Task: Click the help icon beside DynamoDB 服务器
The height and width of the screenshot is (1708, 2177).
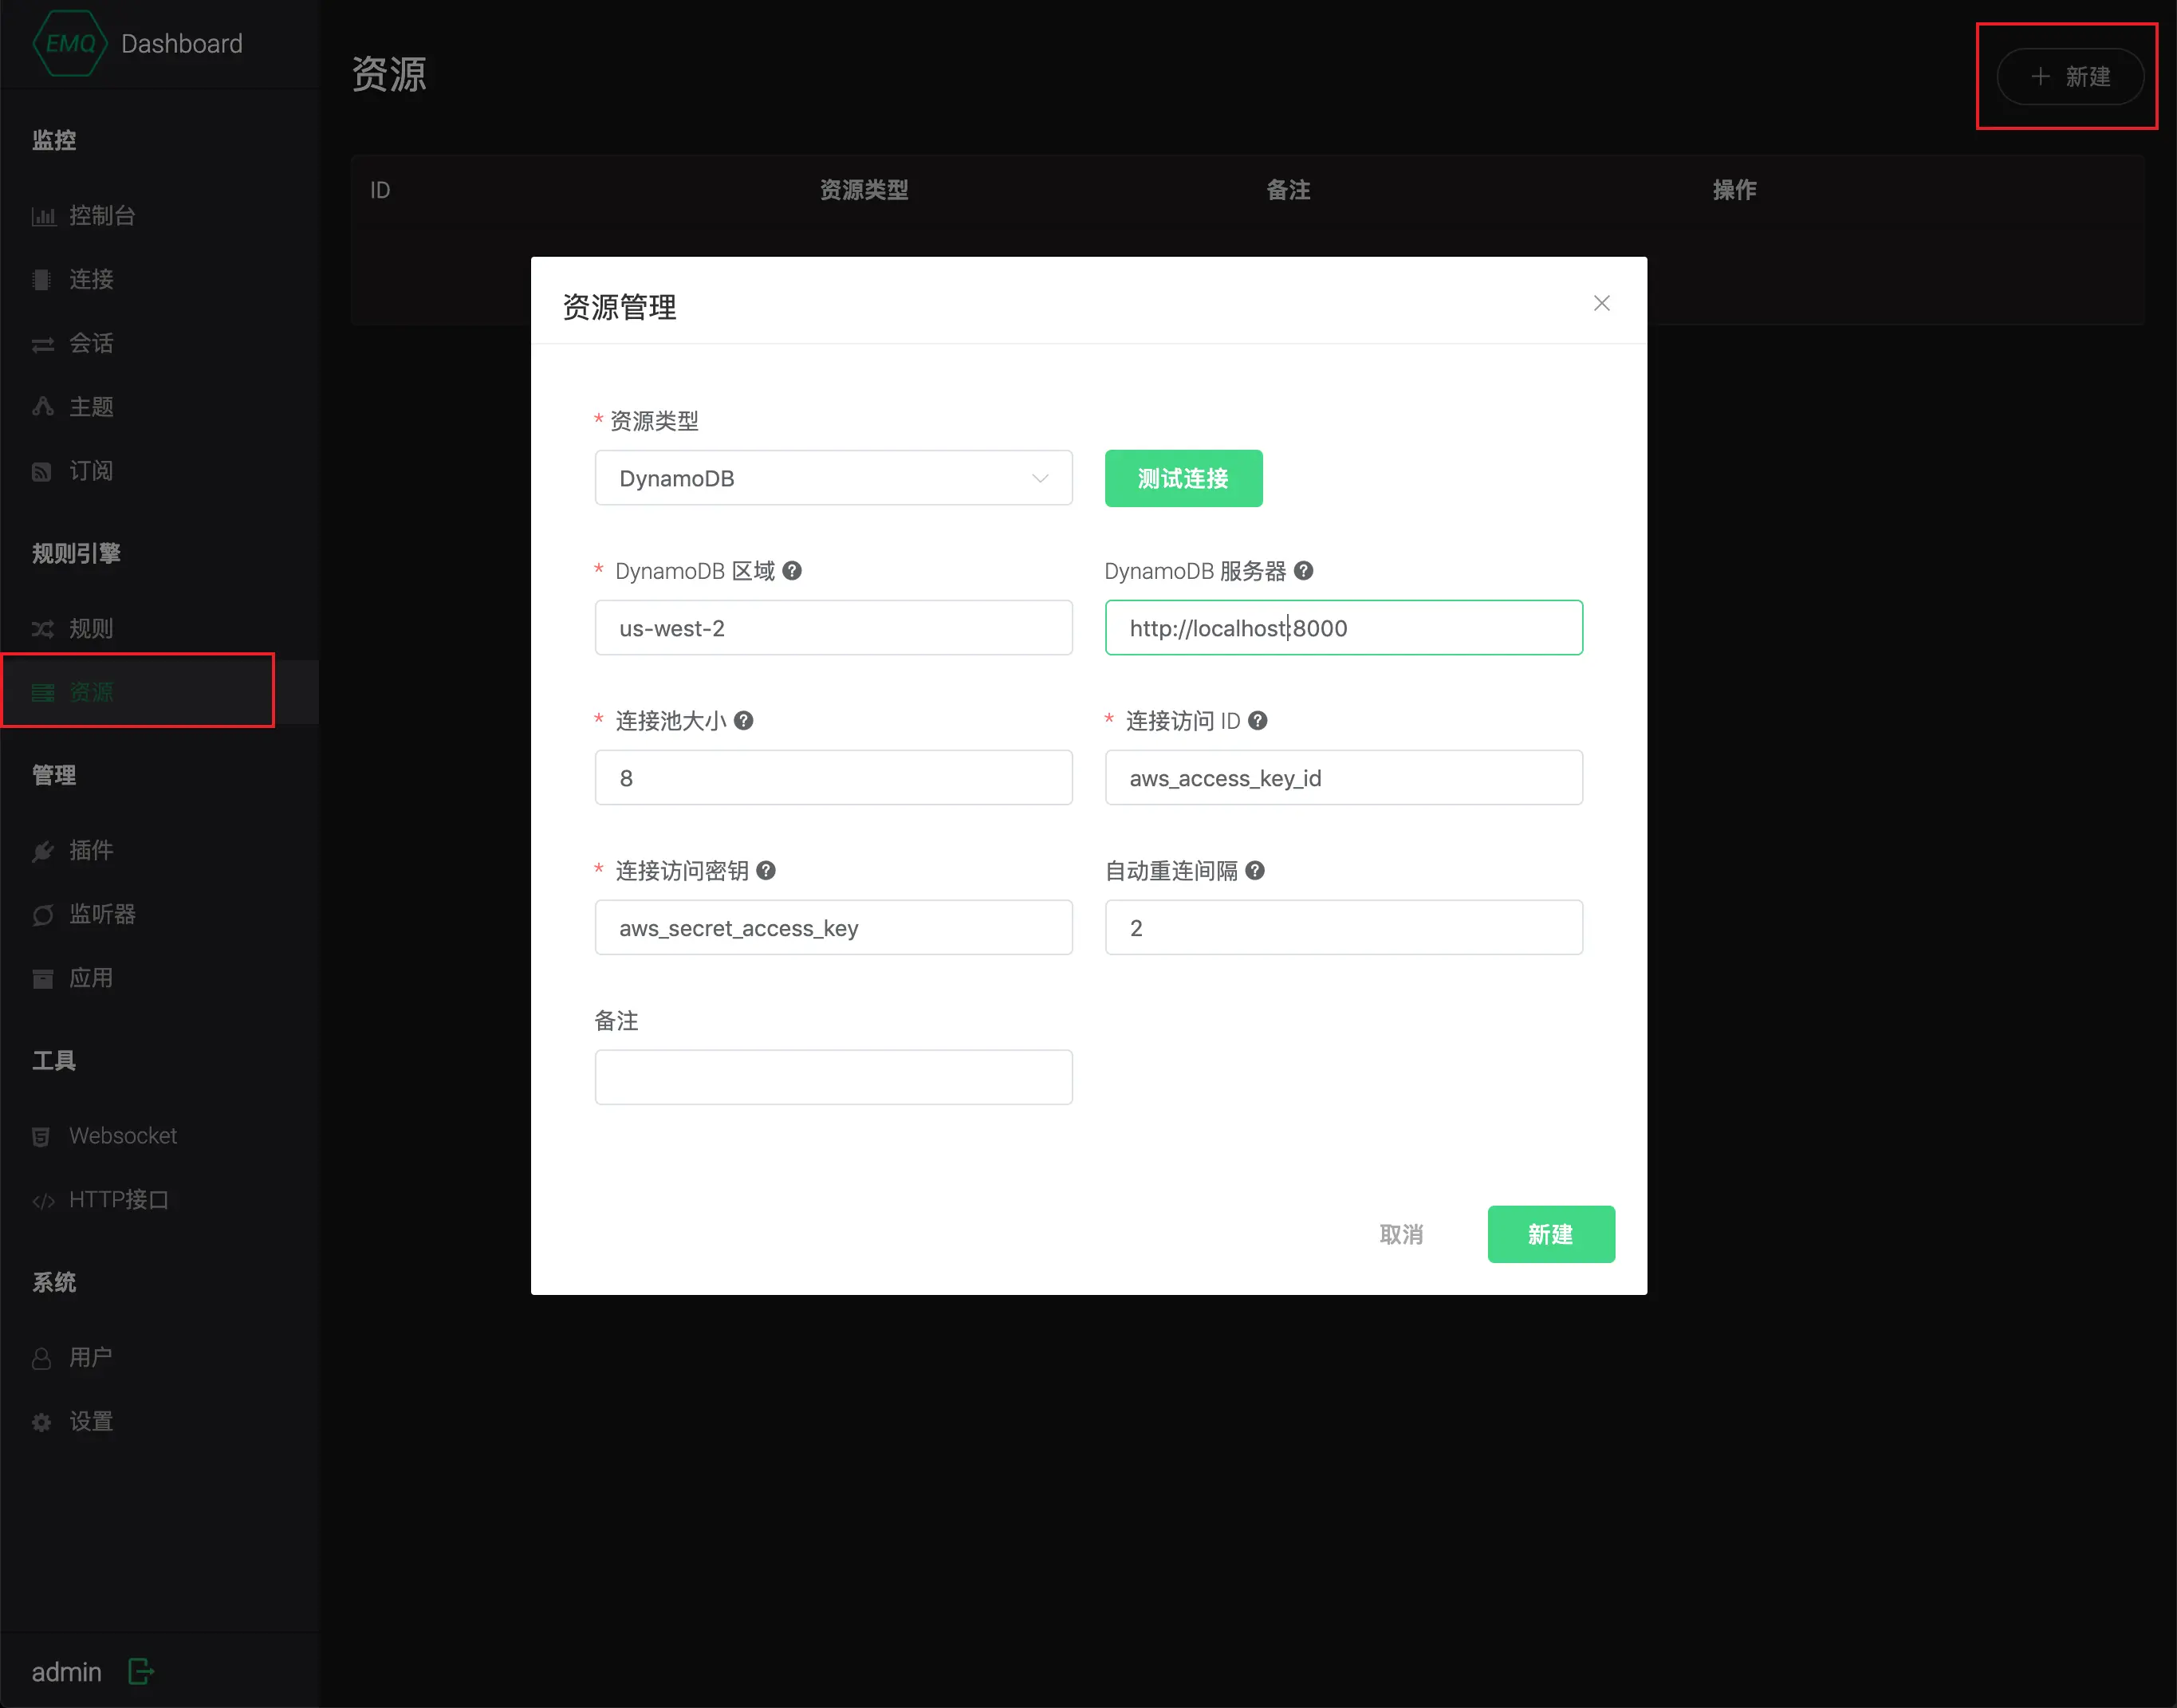Action: click(x=1303, y=571)
